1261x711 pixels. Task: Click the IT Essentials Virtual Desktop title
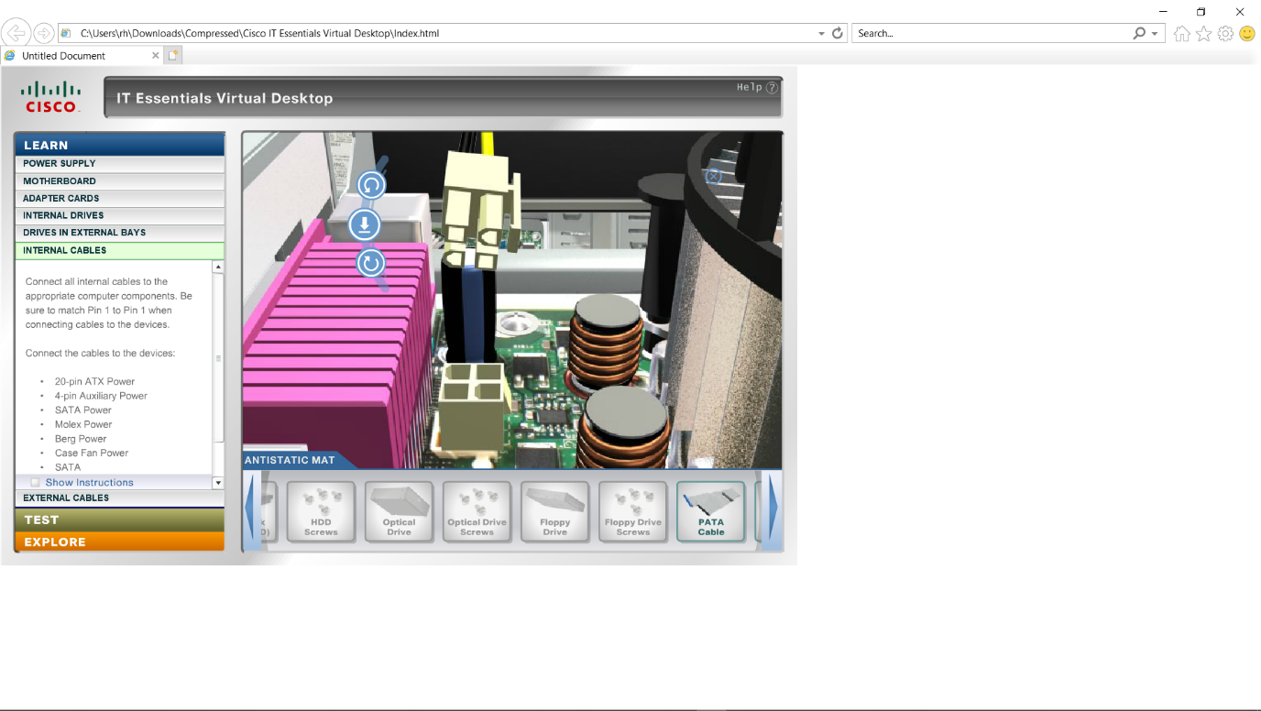[x=225, y=98]
